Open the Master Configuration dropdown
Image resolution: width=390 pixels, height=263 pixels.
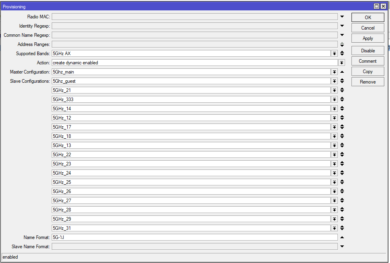click(334, 72)
